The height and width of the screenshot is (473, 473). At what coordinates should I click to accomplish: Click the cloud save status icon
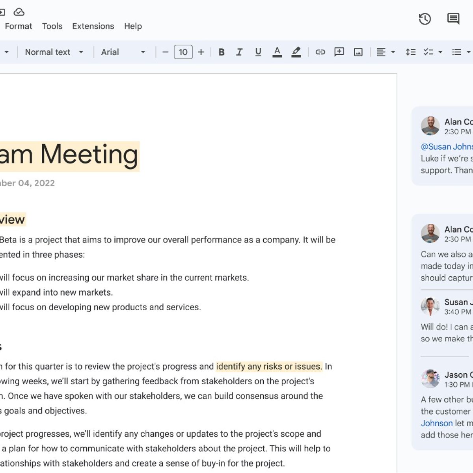[x=19, y=12]
